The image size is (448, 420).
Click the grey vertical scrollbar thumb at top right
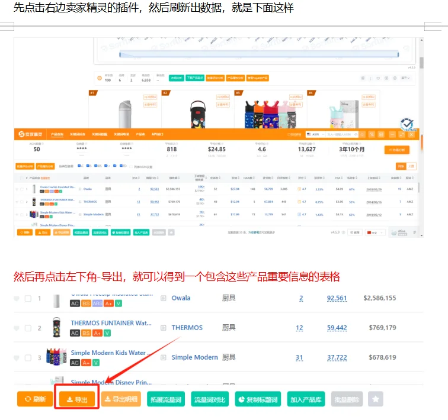click(421, 63)
